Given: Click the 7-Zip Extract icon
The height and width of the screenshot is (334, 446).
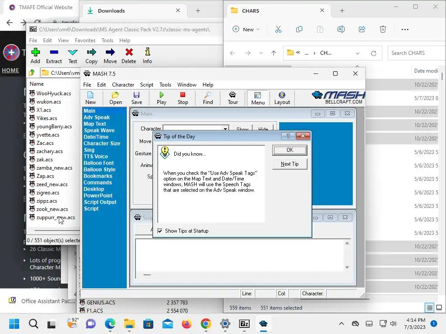Looking at the screenshot, I should point(54,56).
